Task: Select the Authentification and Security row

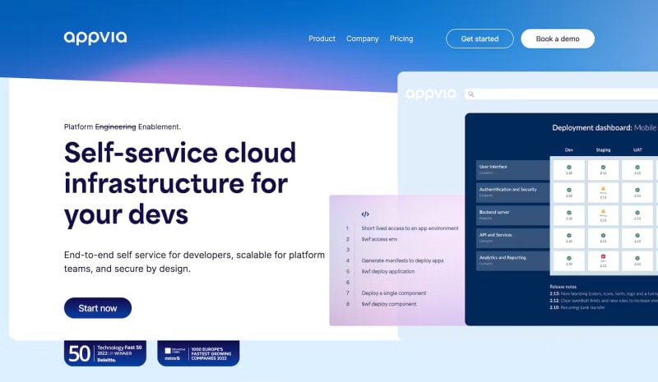Action: [512, 191]
